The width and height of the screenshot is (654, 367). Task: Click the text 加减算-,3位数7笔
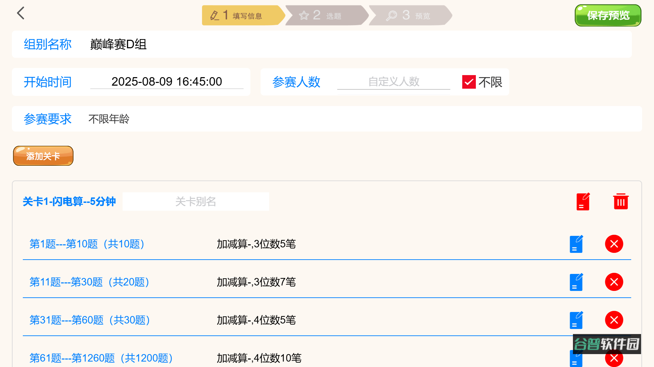[x=256, y=282]
